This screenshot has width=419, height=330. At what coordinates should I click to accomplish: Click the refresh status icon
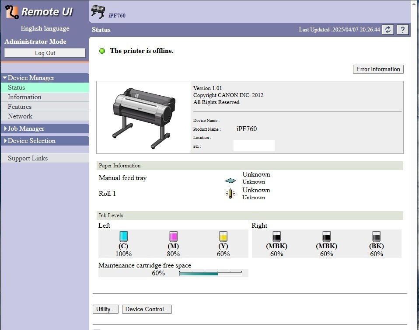tap(388, 30)
